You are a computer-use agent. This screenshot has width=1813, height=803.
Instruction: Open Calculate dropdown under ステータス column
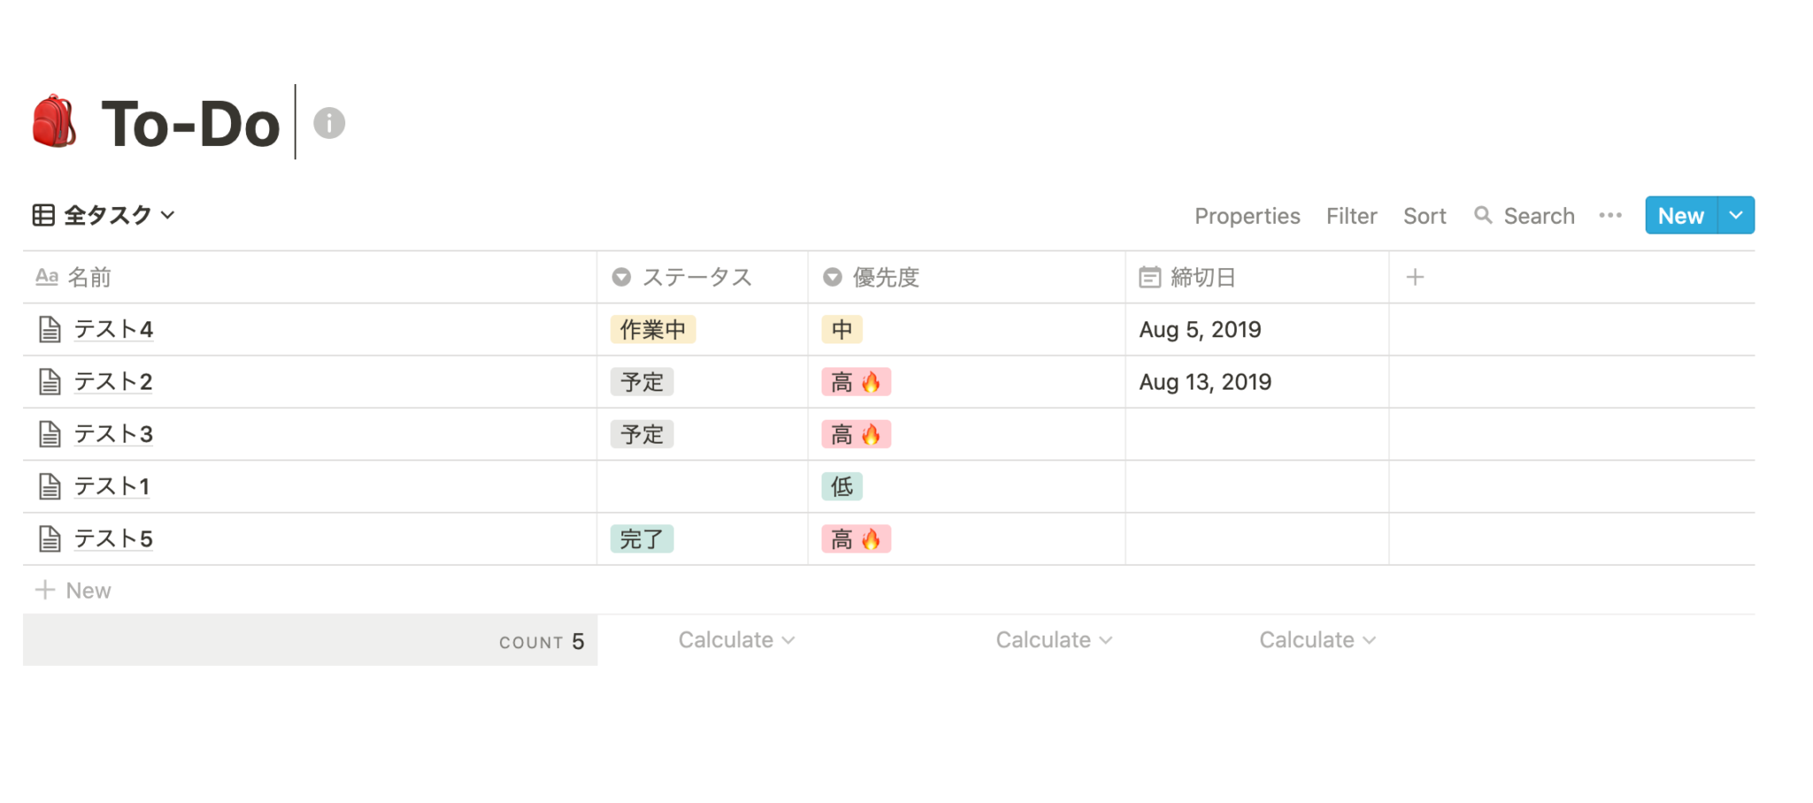coord(737,640)
